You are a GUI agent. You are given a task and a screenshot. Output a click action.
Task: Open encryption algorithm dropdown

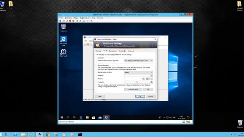coord(138,61)
